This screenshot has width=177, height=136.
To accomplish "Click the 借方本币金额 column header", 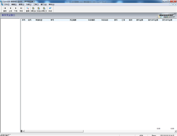I will point(153,20).
